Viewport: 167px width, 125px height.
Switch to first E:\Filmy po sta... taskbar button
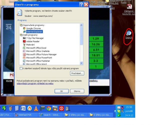76,115
